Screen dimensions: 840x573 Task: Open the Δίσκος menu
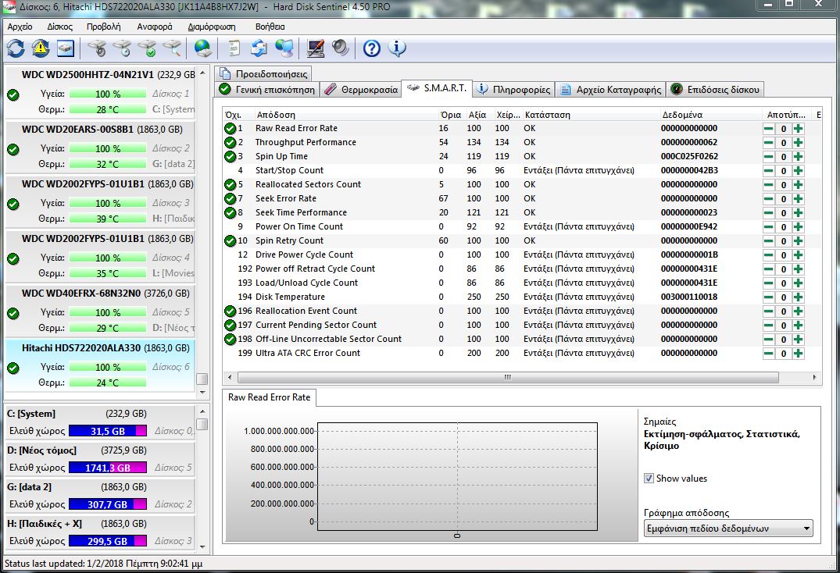(59, 27)
